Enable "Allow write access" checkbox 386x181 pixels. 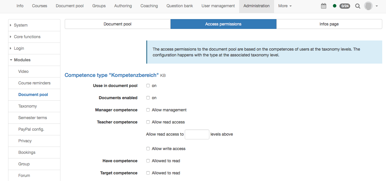pyautogui.click(x=148, y=149)
